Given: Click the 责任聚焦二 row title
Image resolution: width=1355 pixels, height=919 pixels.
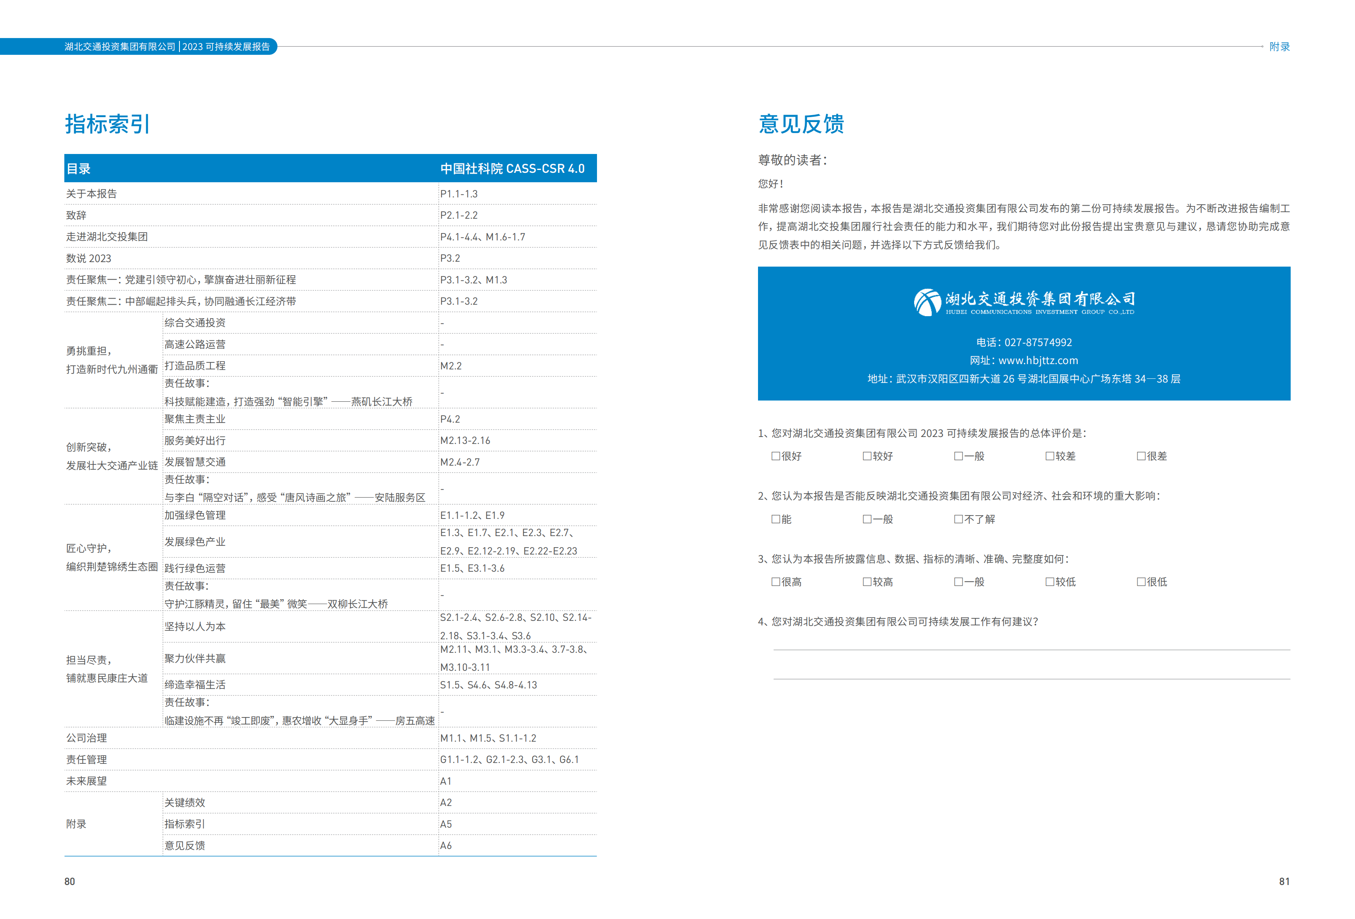Looking at the screenshot, I should (x=181, y=301).
